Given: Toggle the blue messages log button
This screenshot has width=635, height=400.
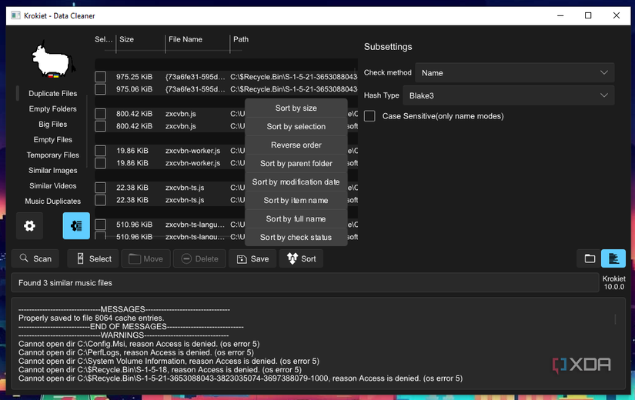Looking at the screenshot, I should tap(613, 258).
